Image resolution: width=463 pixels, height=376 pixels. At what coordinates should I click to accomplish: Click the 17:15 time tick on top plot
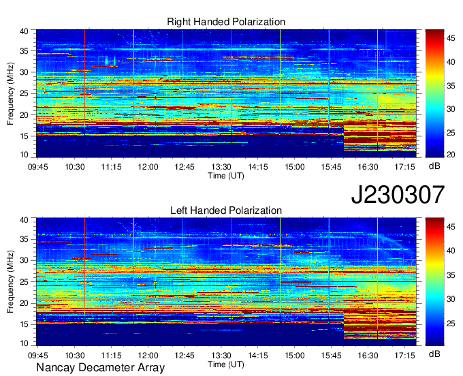(x=404, y=167)
